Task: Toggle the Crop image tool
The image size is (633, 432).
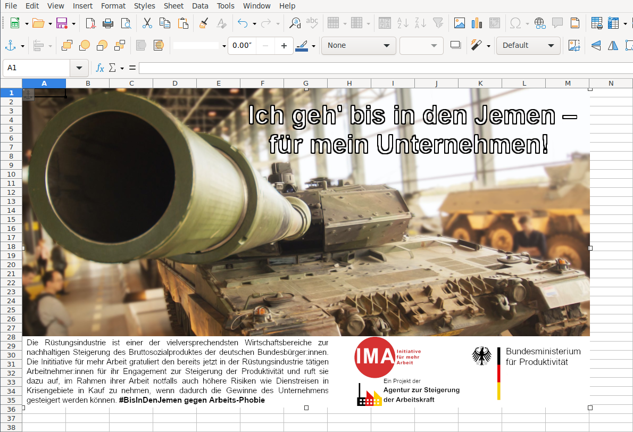Action: point(574,46)
